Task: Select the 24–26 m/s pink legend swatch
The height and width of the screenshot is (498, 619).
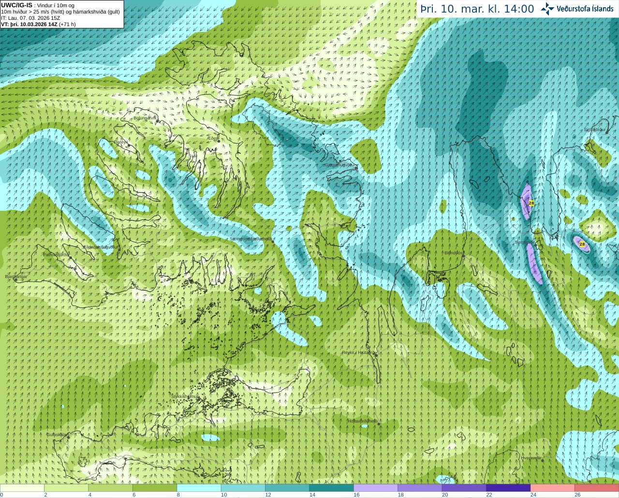Action: click(553, 488)
